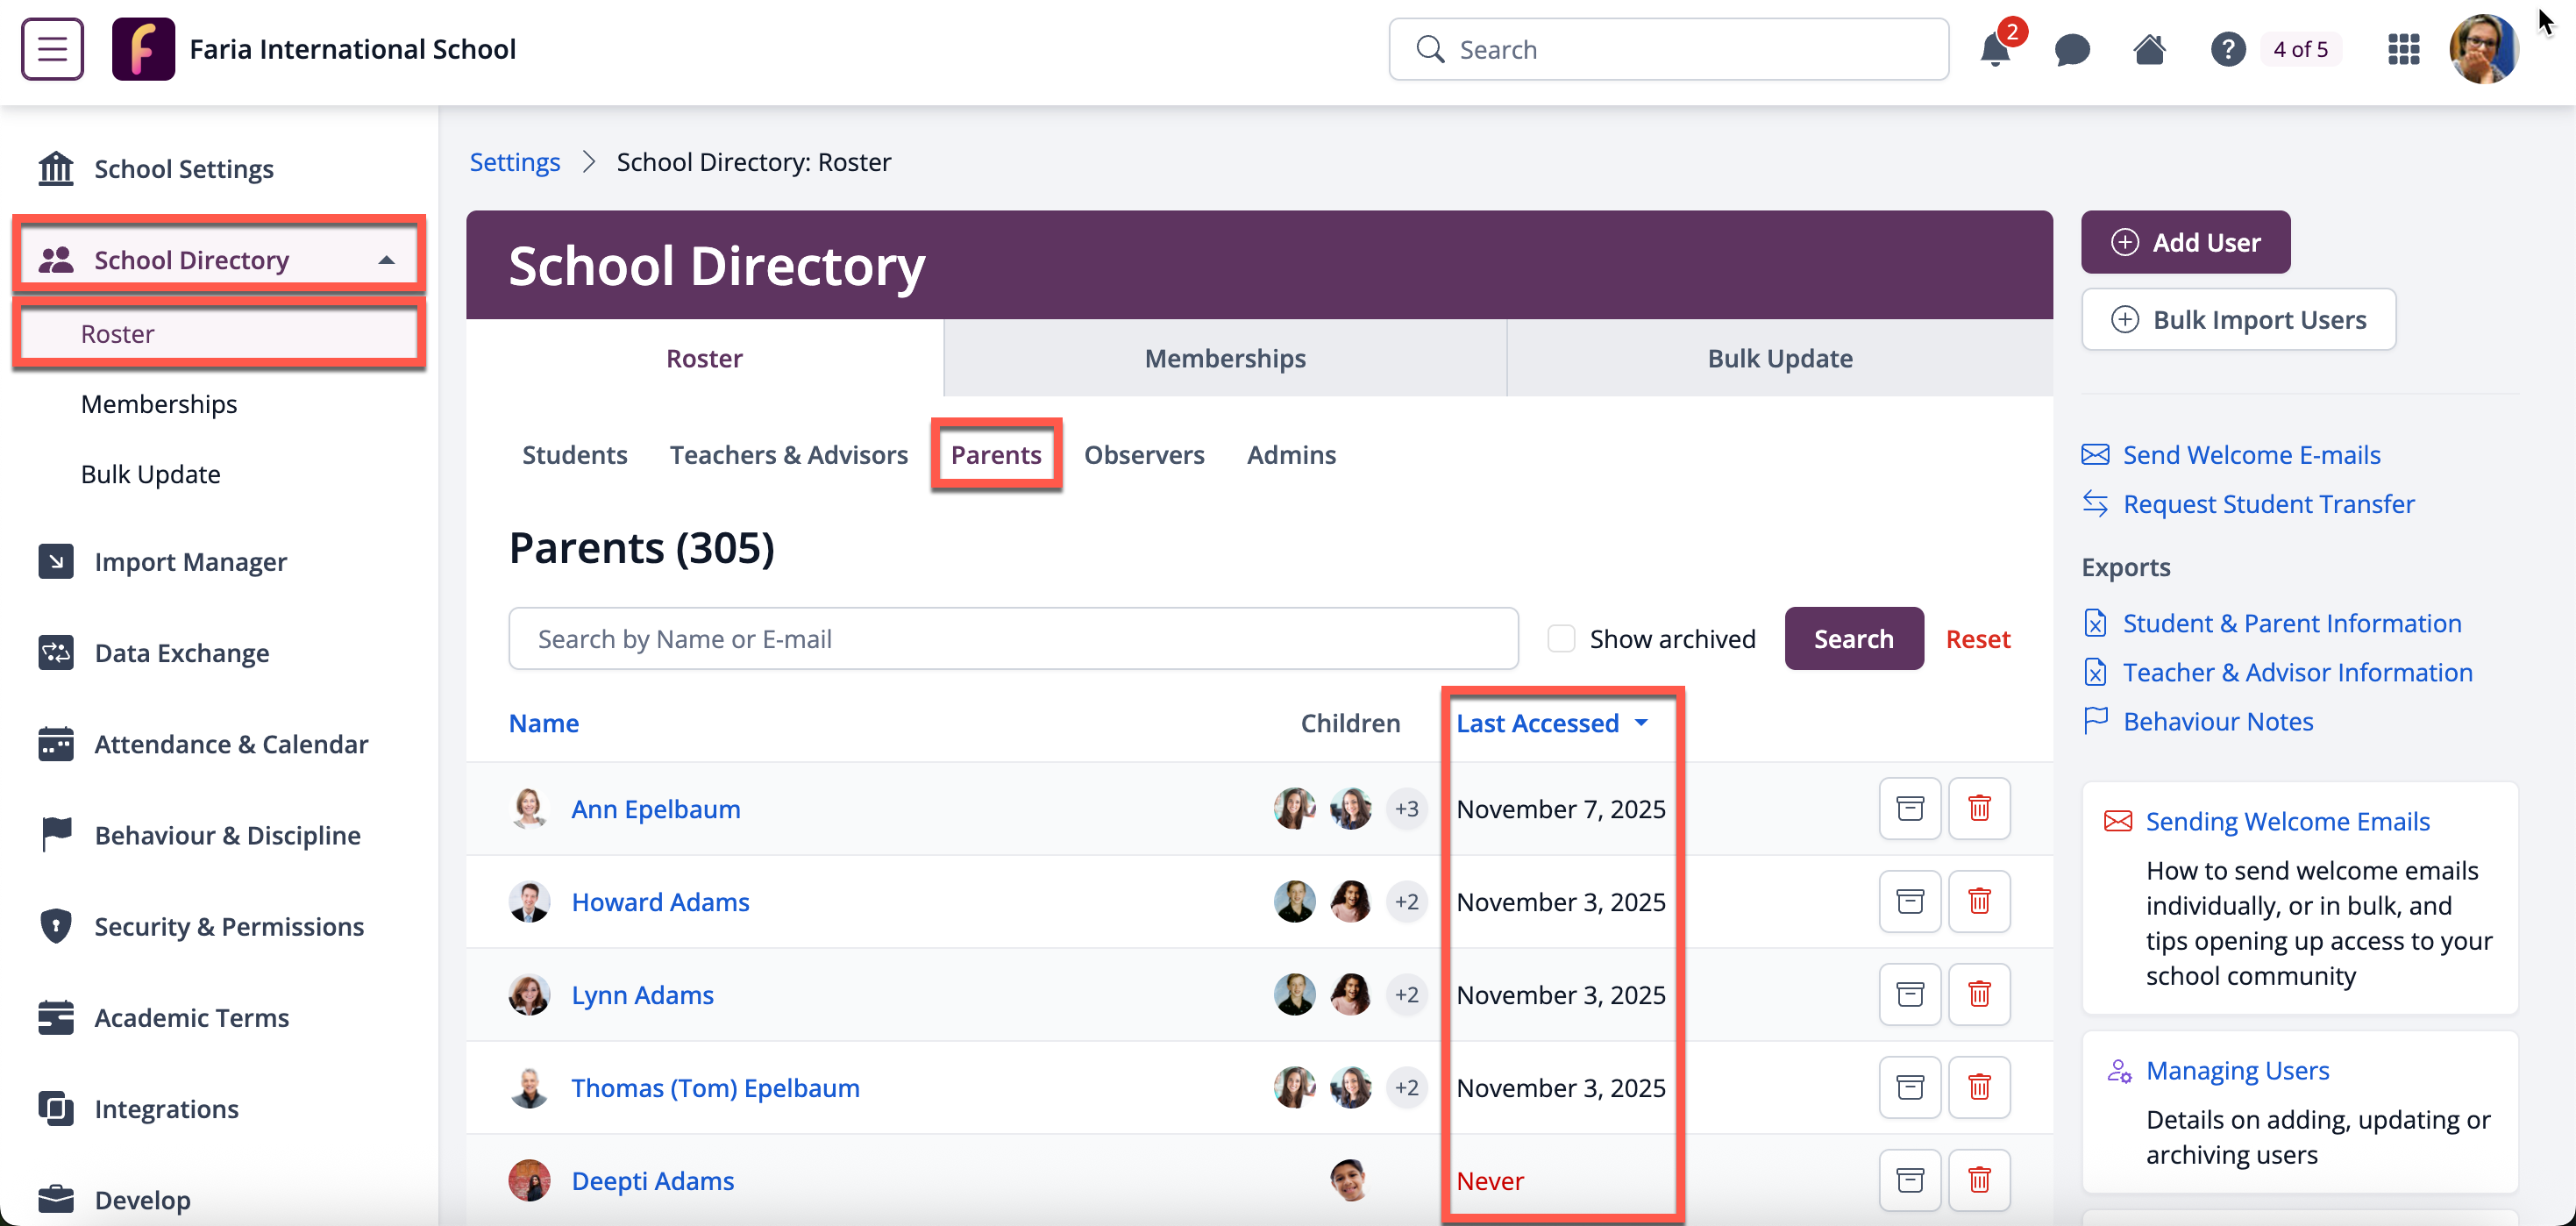Open the apps grid launcher icon
The height and width of the screenshot is (1226, 2576).
[x=2403, y=49]
